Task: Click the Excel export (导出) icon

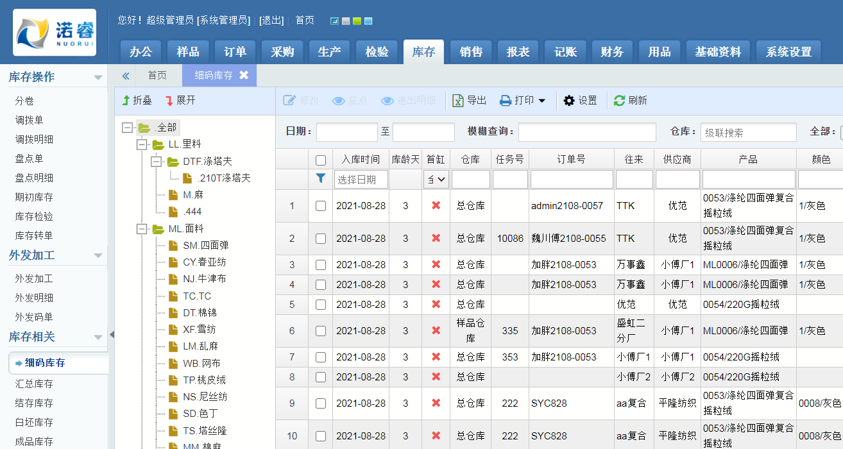Action: point(458,101)
